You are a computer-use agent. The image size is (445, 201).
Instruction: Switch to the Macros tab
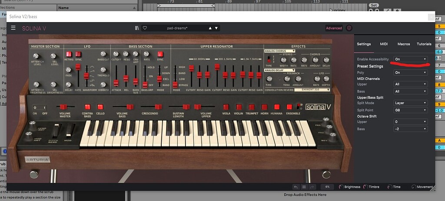click(404, 44)
